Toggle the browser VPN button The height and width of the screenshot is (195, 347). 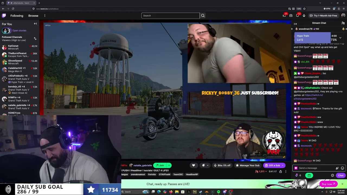(327, 9)
